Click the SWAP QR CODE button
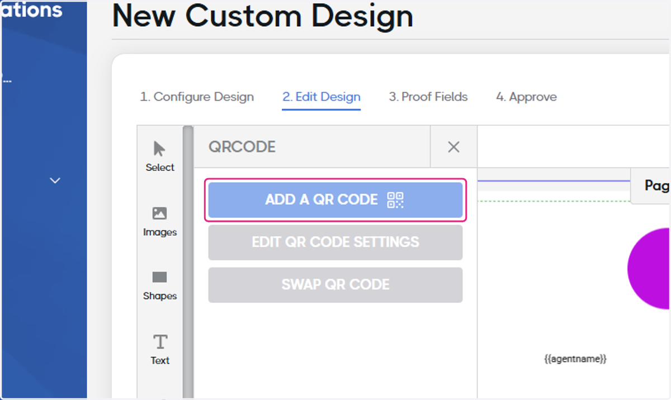 pyautogui.click(x=335, y=285)
